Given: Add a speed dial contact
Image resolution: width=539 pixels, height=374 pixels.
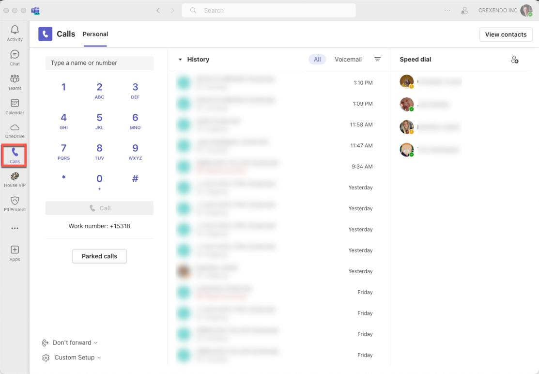Looking at the screenshot, I should 515,60.
